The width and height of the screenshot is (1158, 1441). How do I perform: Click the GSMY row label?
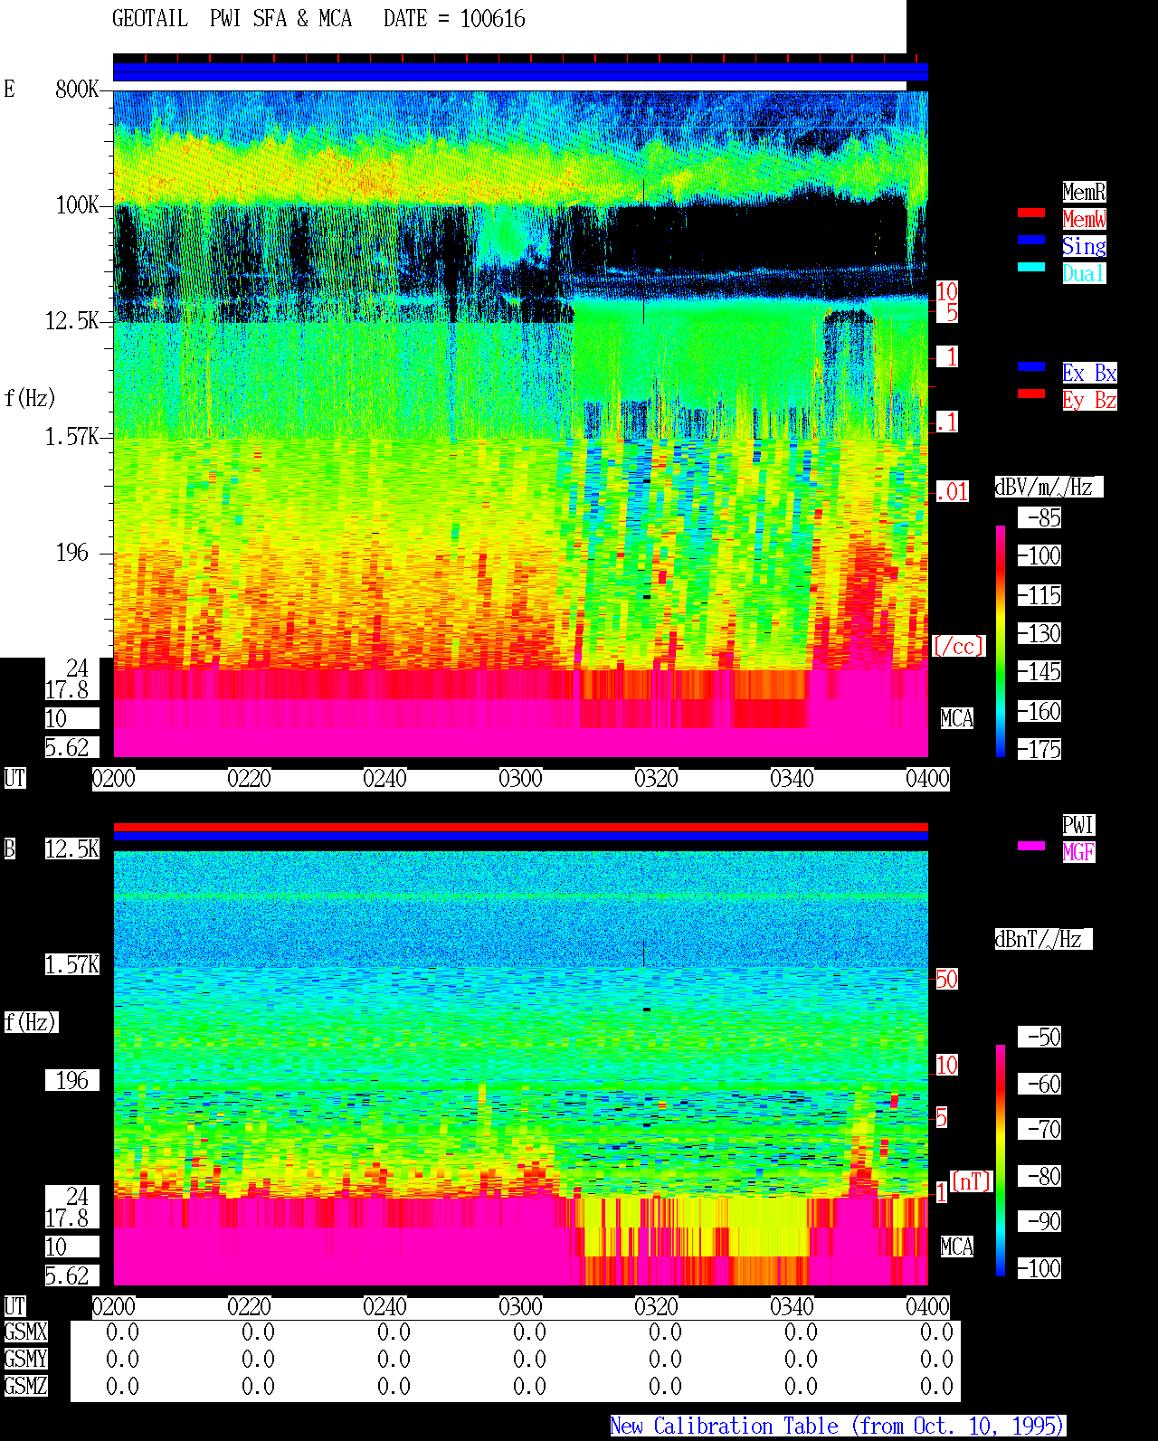coord(25,1360)
